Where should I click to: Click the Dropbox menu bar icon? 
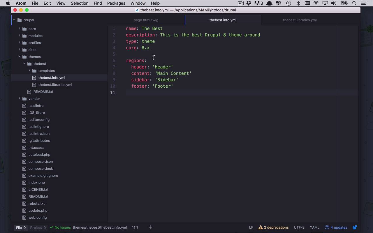249,3
